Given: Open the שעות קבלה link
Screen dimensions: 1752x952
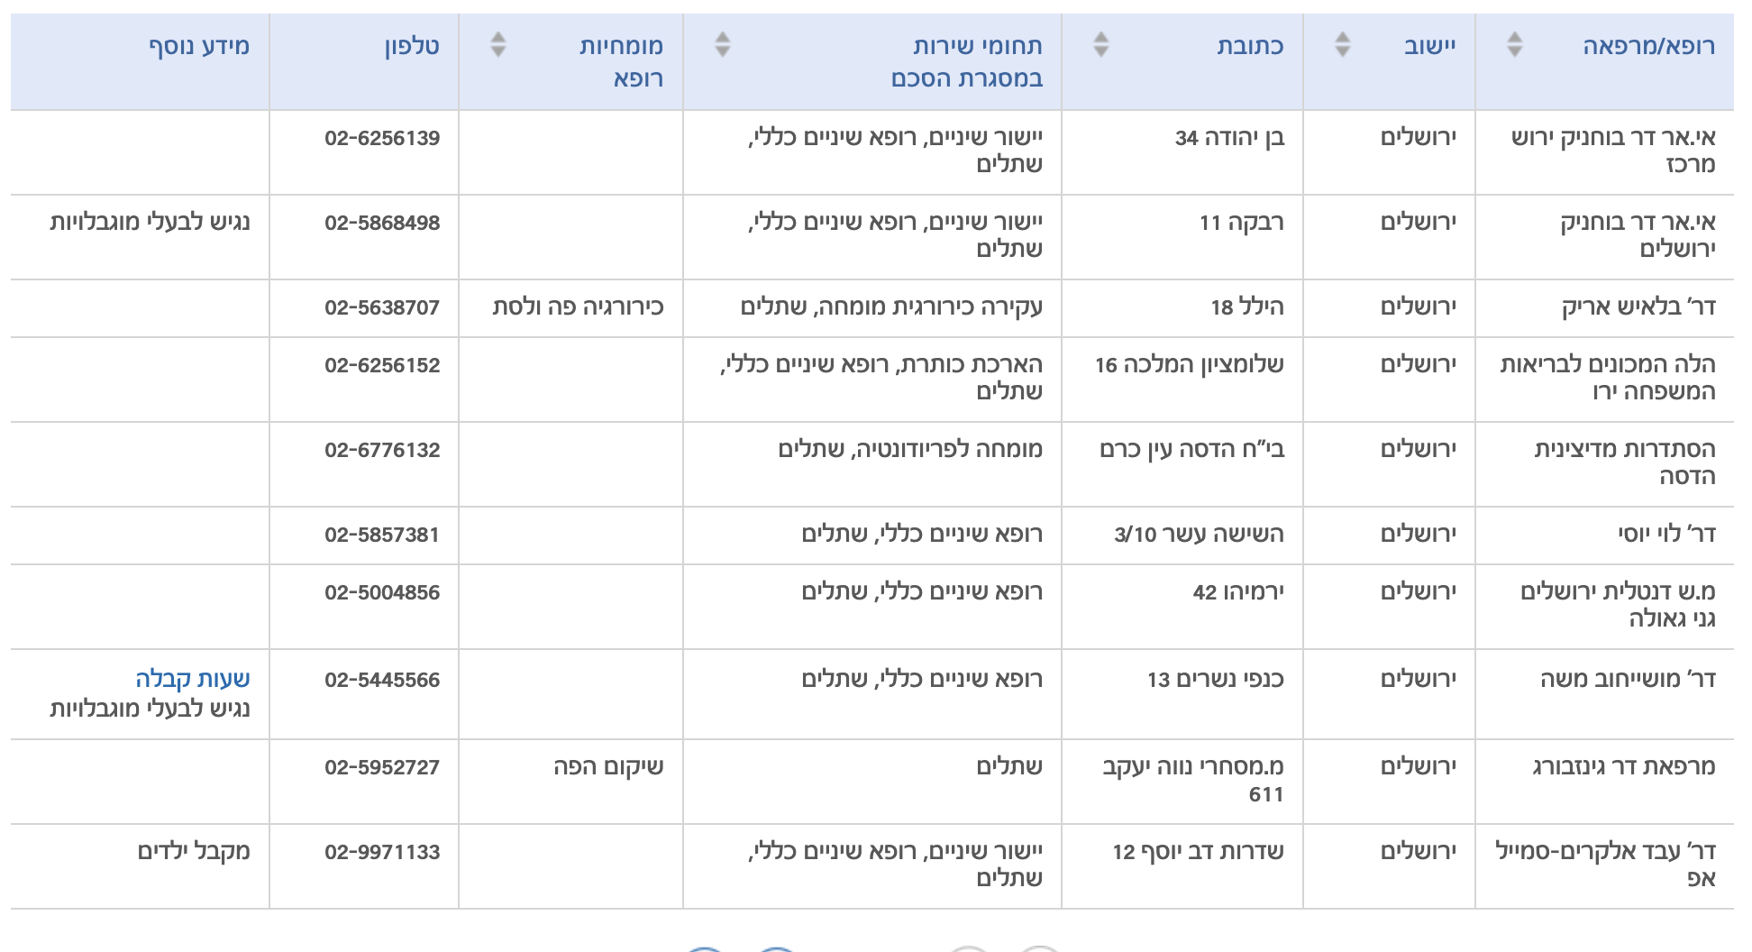Looking at the screenshot, I should 192,679.
